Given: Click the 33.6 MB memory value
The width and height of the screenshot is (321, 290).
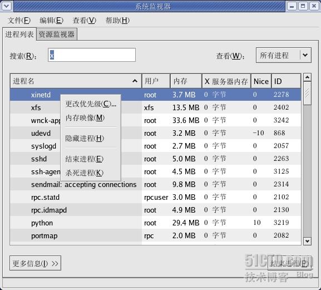Looking at the screenshot, I should (x=186, y=120).
